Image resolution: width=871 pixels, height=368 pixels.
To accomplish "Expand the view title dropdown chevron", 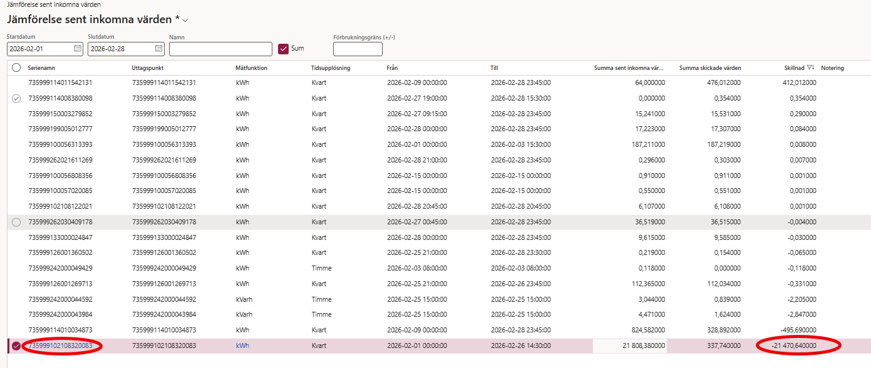I will [x=185, y=21].
